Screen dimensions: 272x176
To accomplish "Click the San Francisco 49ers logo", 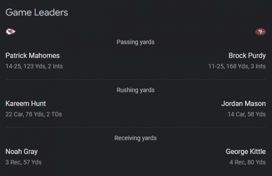I will coord(261,32).
